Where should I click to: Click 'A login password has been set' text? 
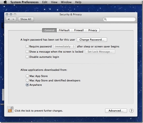point(48,40)
